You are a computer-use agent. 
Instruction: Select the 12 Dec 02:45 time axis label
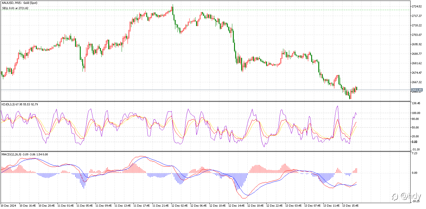click(x=180, y=205)
